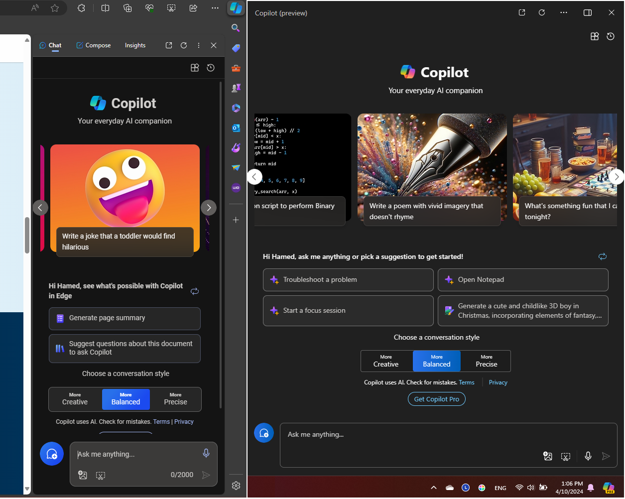Click the Read aloud icon in address bar
The width and height of the screenshot is (625, 499).
click(x=35, y=8)
